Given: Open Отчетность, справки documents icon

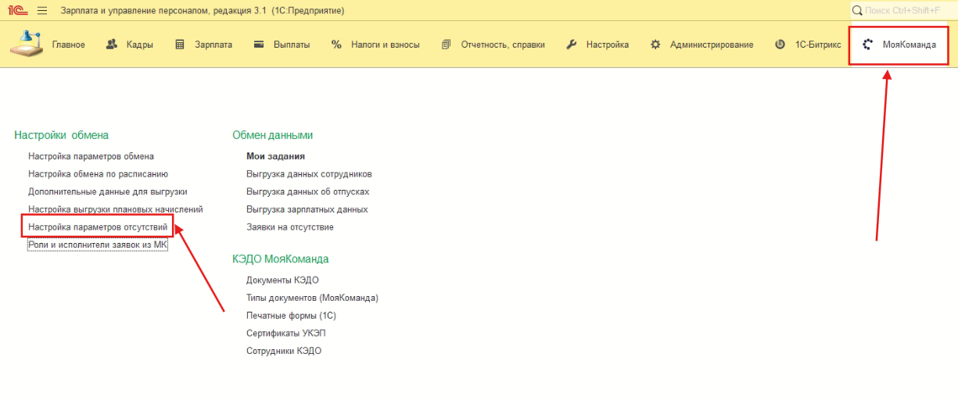Looking at the screenshot, I should (x=447, y=45).
